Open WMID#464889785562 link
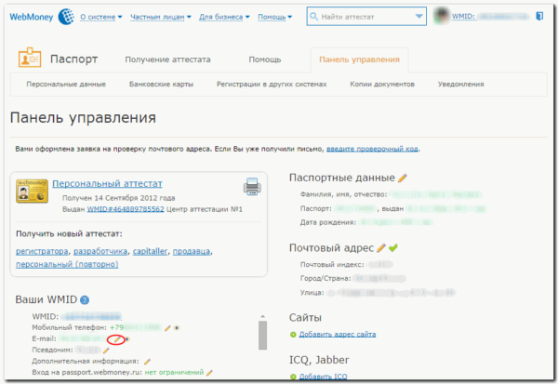This screenshot has height=384, width=558. click(x=126, y=209)
